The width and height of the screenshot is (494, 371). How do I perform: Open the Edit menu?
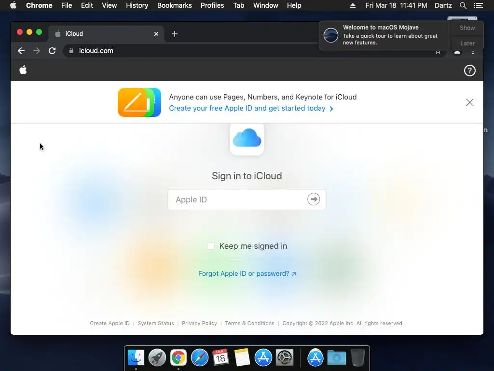coord(87,5)
